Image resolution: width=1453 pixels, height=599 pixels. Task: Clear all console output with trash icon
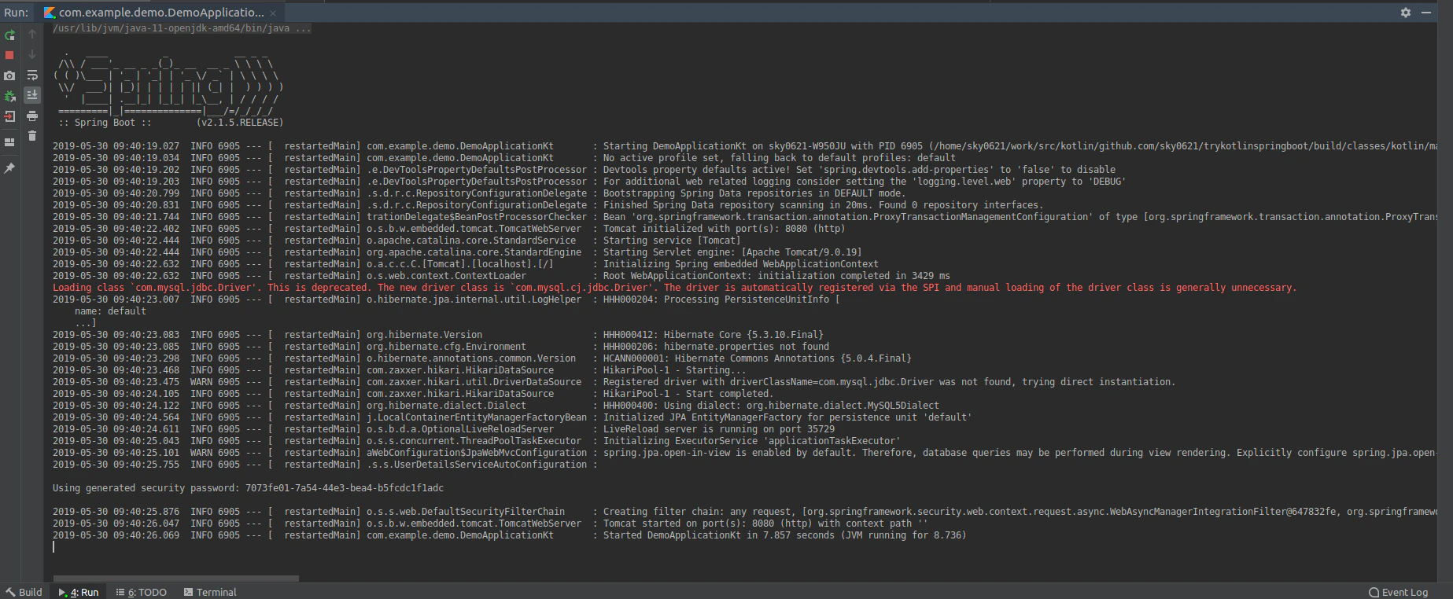[32, 136]
